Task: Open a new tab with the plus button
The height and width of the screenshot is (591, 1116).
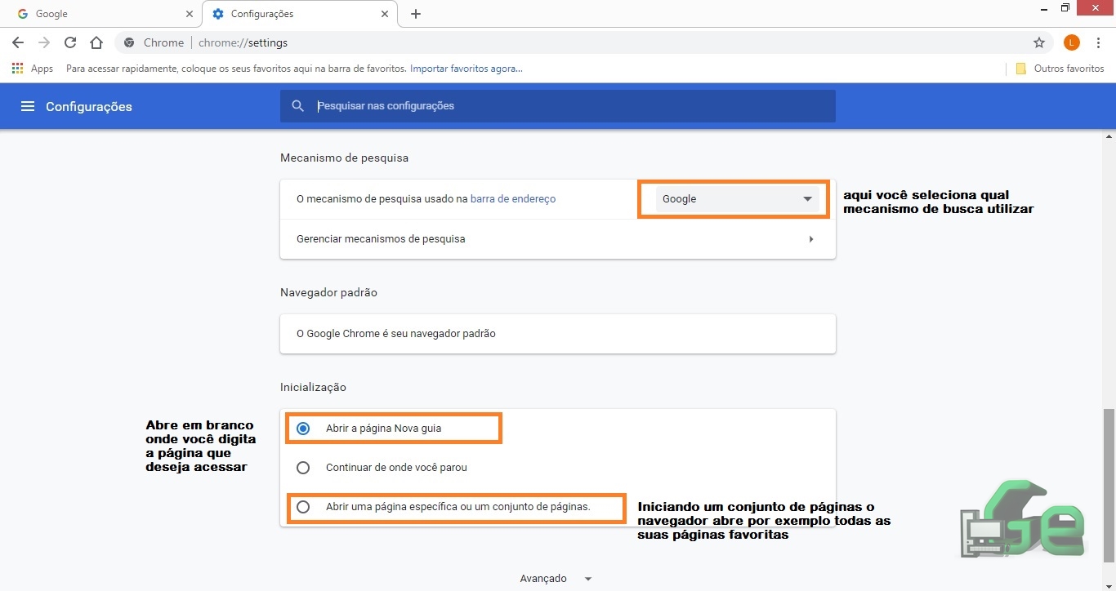Action: (x=416, y=14)
